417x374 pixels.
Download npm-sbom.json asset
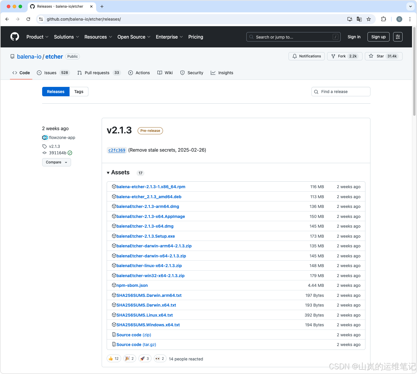pyautogui.click(x=132, y=285)
